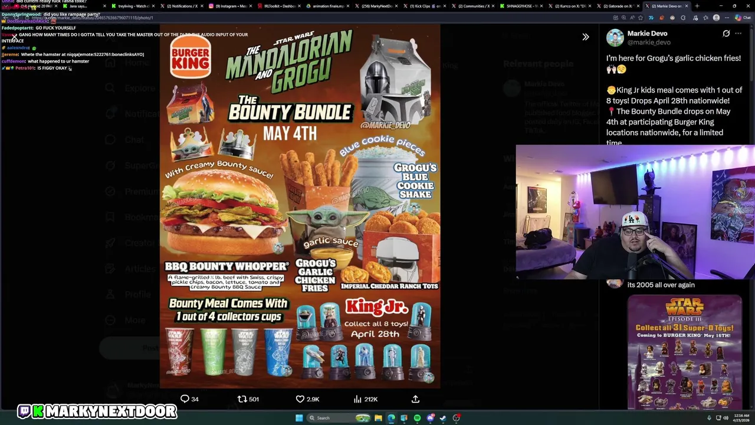The height and width of the screenshot is (425, 755).
Task: Switch to the '(9) Instagram' tab
Action: click(x=230, y=6)
